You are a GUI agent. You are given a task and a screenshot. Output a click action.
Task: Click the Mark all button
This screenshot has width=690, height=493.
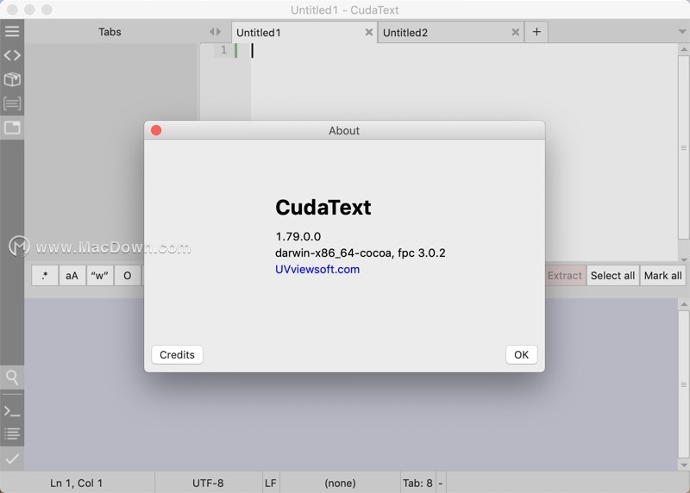[662, 276]
